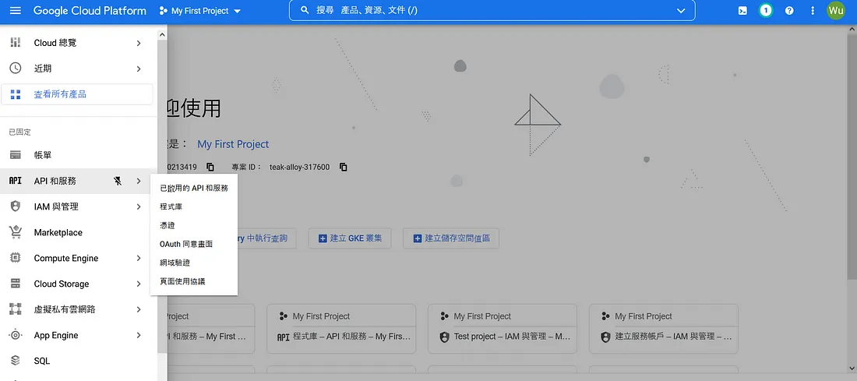Viewport: 857px width, 381px height.
Task: Open the Test project IAM recent card
Action: [503, 328]
